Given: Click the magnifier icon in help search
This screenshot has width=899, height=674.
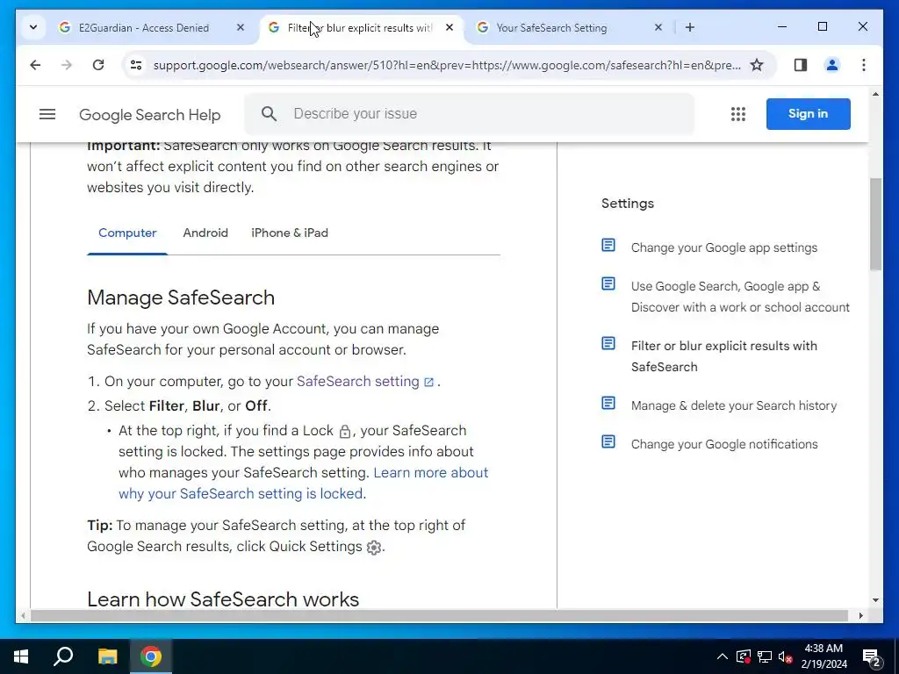Looking at the screenshot, I should [269, 113].
